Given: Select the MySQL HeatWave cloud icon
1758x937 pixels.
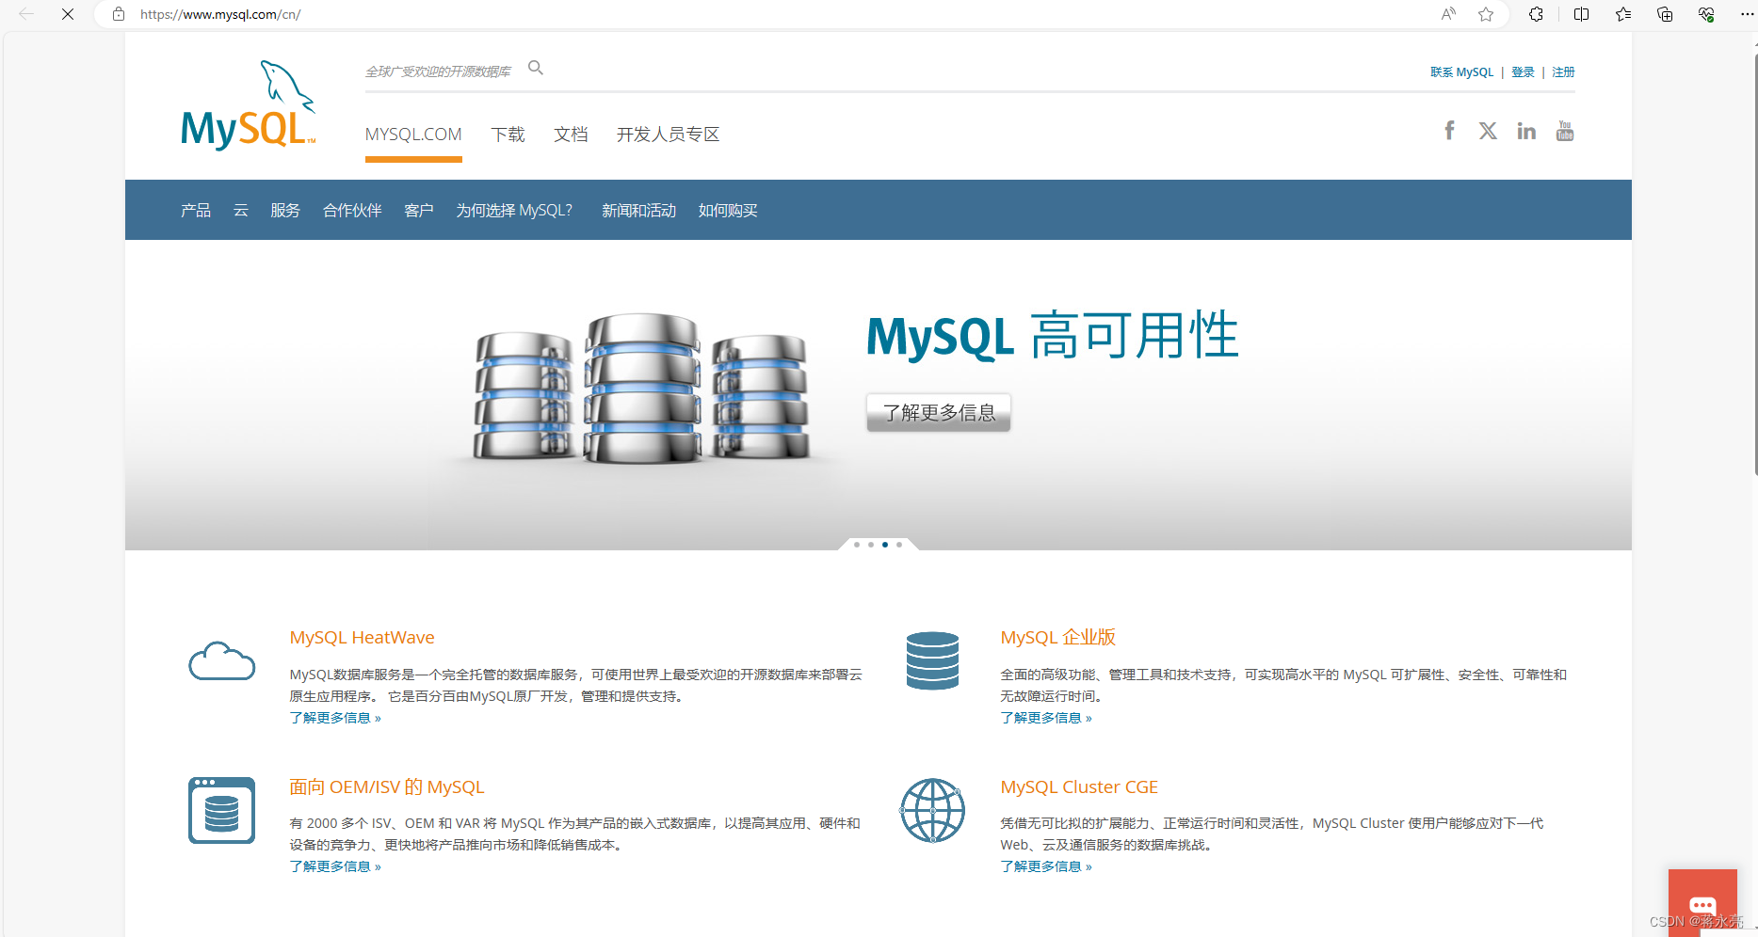Looking at the screenshot, I should coord(221,662).
